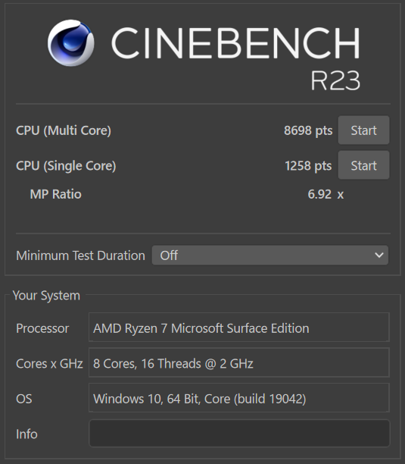
Task: Click the Info label
Action: click(26, 434)
